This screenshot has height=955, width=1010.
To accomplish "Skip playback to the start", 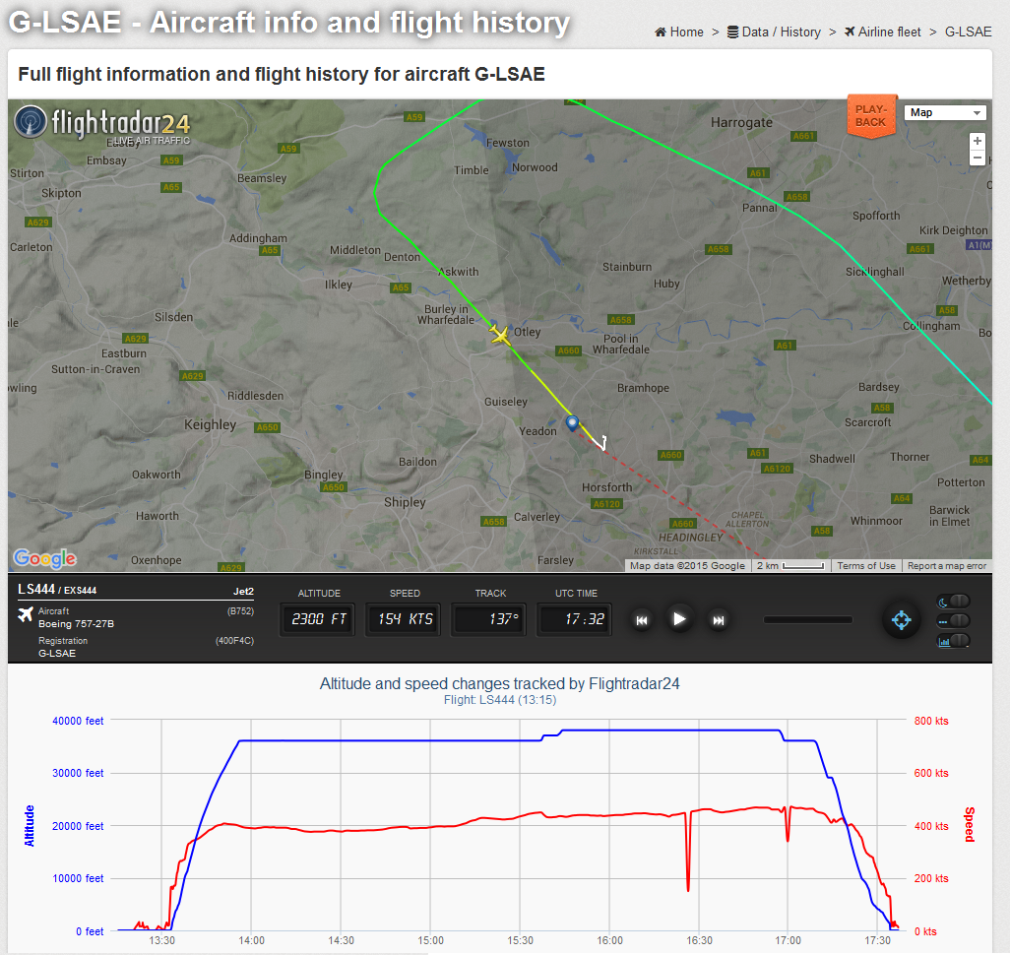I will (642, 620).
